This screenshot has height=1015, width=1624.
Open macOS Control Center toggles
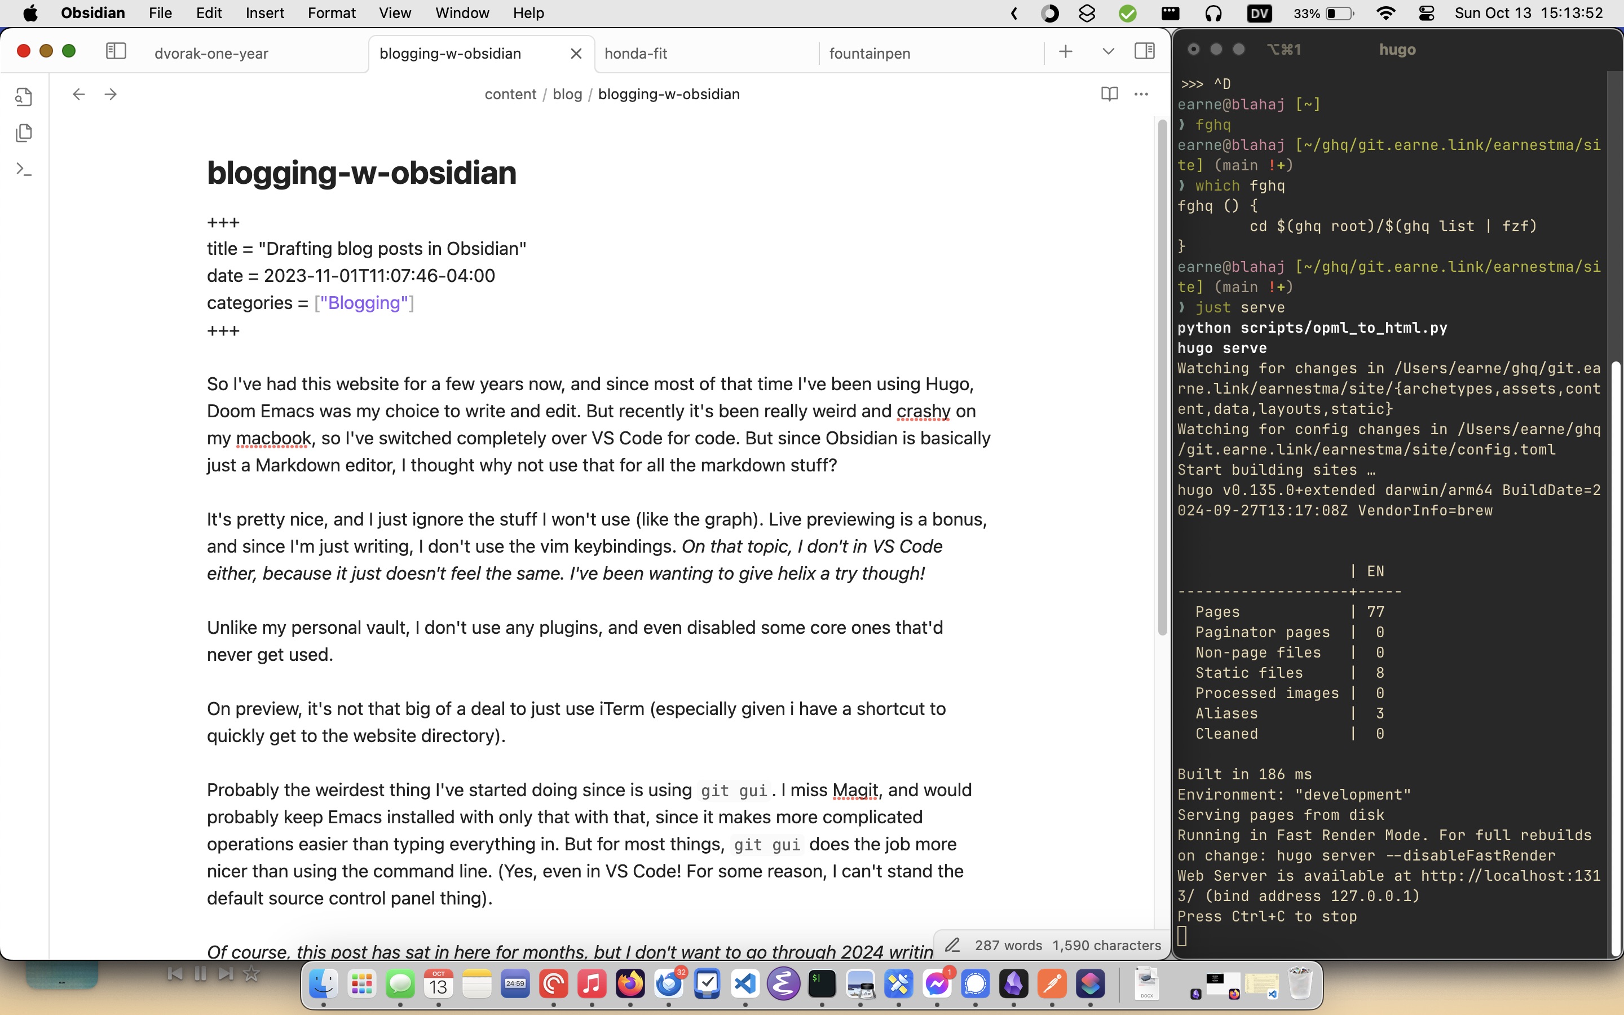click(1427, 14)
